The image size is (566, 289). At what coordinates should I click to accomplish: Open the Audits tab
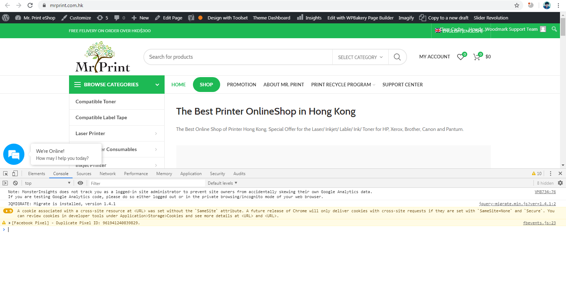pos(239,173)
